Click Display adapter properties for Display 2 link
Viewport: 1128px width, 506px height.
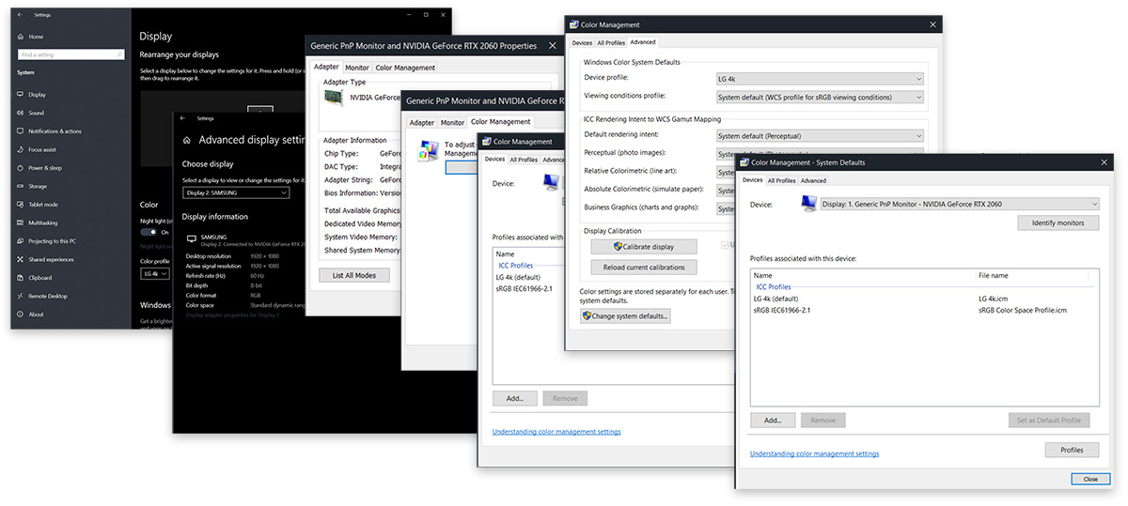tap(232, 315)
